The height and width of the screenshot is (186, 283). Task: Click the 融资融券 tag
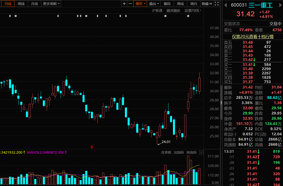click(x=173, y=11)
